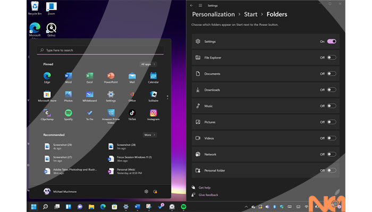372x212 pixels.
Task: Go to Personalization breadcrumb
Action: coord(213,14)
